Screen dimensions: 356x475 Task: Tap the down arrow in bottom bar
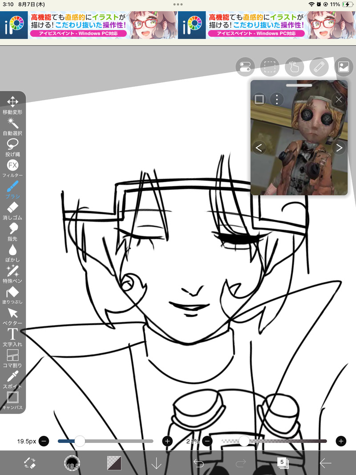point(156,463)
